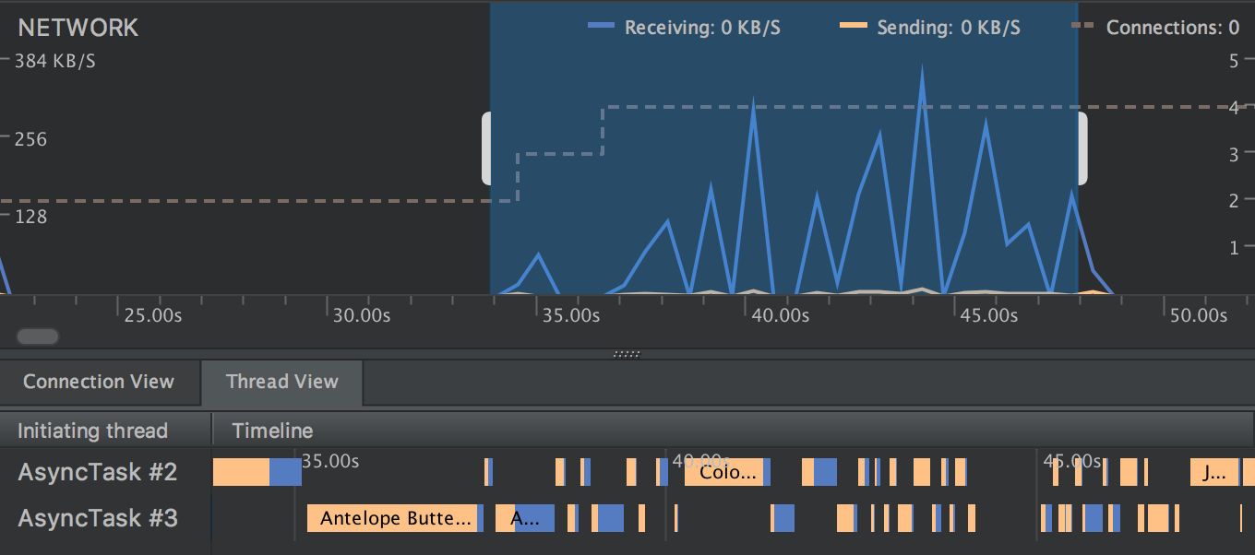
Task: Click the orange Sending legend swatch
Action: pyautogui.click(x=854, y=27)
